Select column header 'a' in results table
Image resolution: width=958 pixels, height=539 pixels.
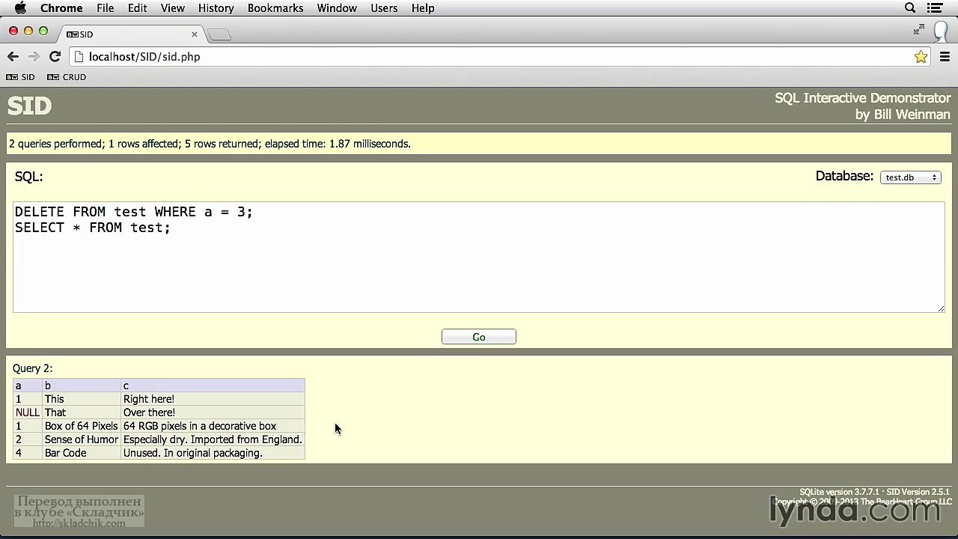coord(28,386)
